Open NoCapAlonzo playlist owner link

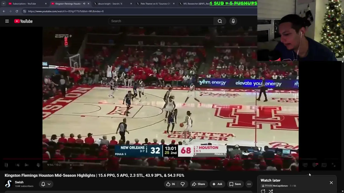point(280,186)
